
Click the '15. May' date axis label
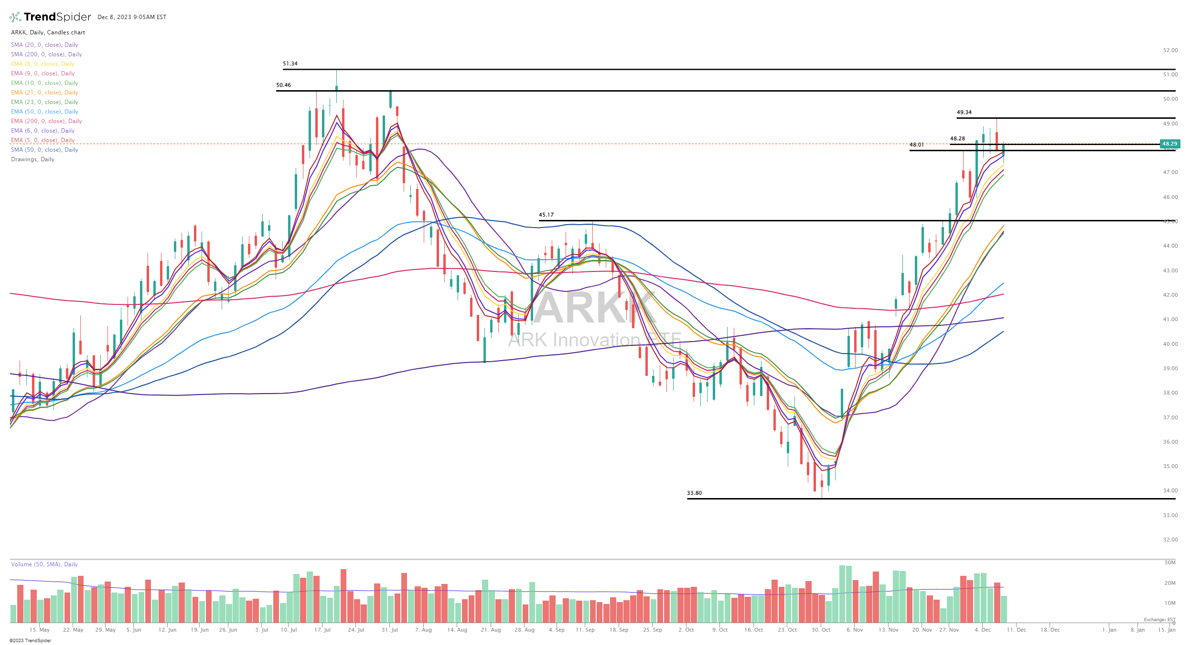(x=40, y=630)
